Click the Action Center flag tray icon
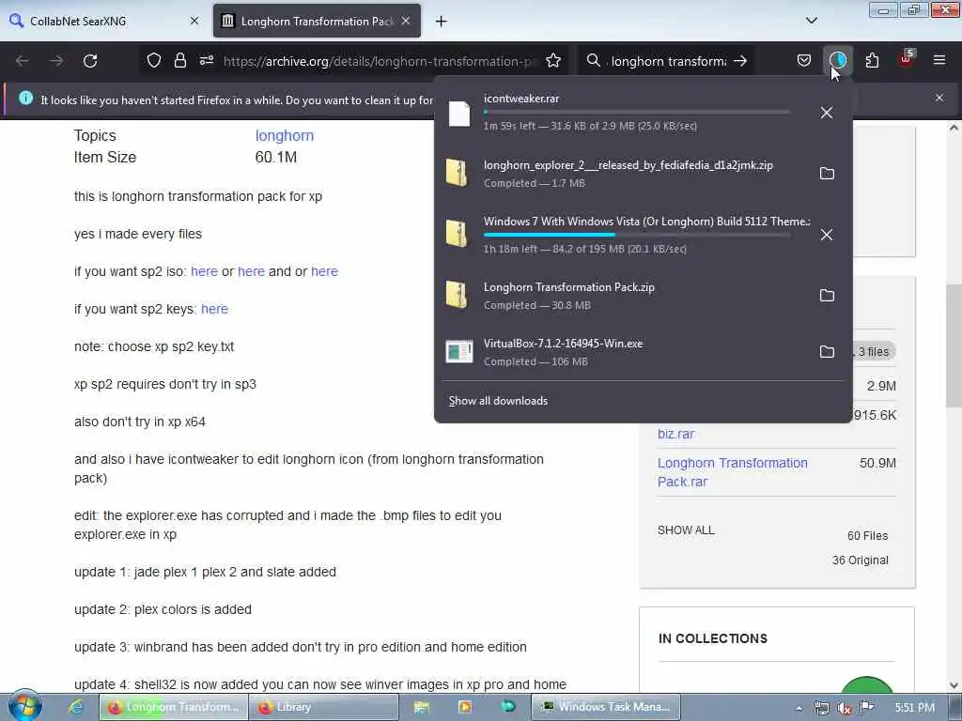This screenshot has width=962, height=721. click(x=866, y=708)
